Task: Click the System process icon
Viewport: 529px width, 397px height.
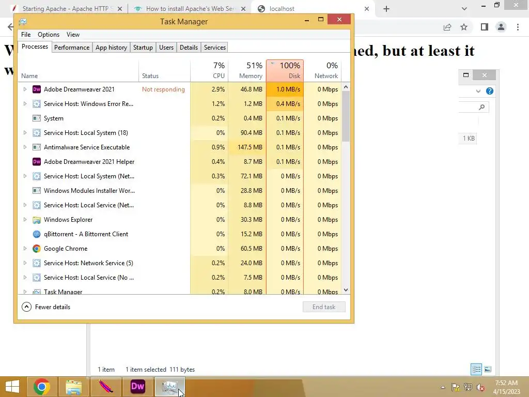Action: [x=37, y=118]
